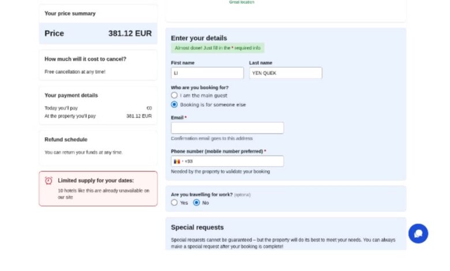450x271 pixels.
Task: Select 'Booking is for someone else' option
Action: (174, 104)
